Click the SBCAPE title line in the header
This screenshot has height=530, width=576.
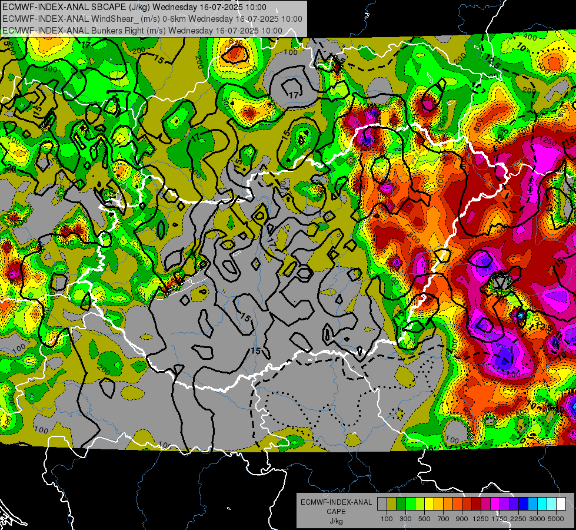134,7
